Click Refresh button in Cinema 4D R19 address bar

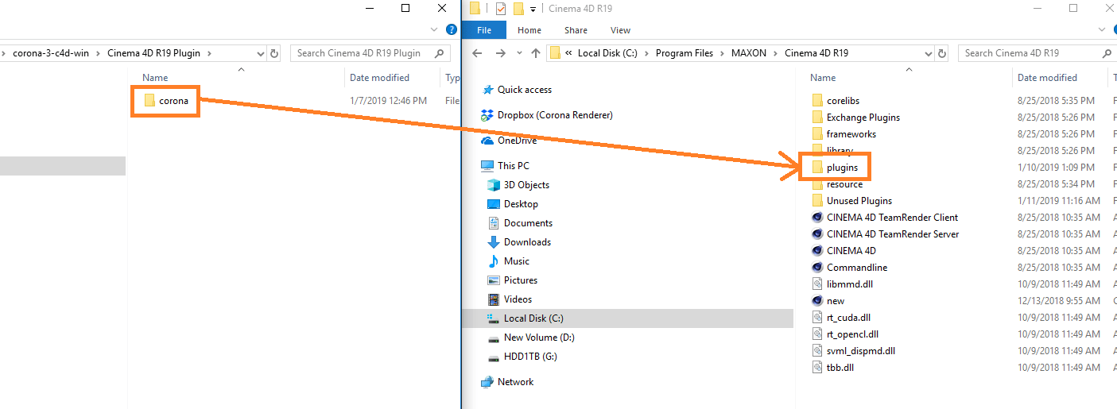click(944, 53)
